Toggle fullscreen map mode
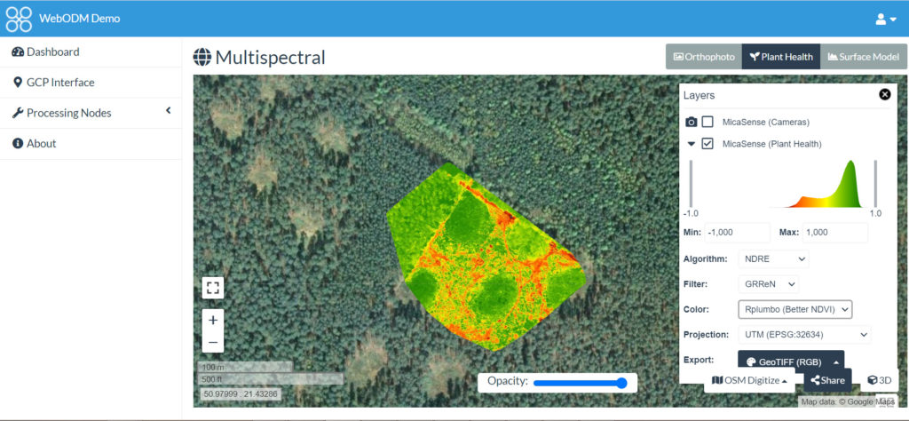 [212, 287]
